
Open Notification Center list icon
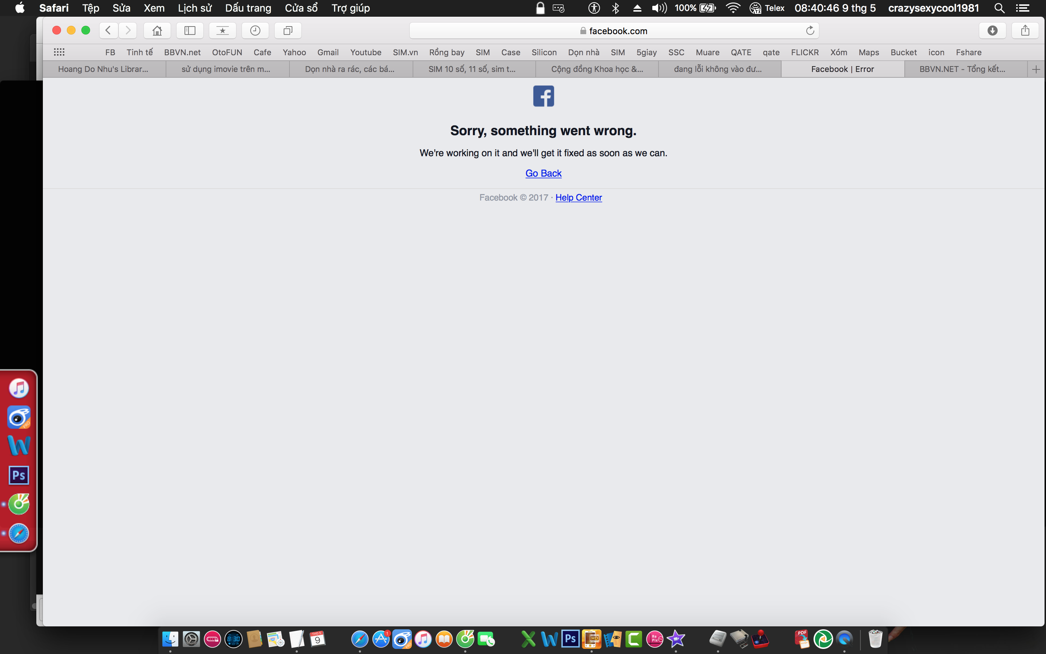[1022, 8]
